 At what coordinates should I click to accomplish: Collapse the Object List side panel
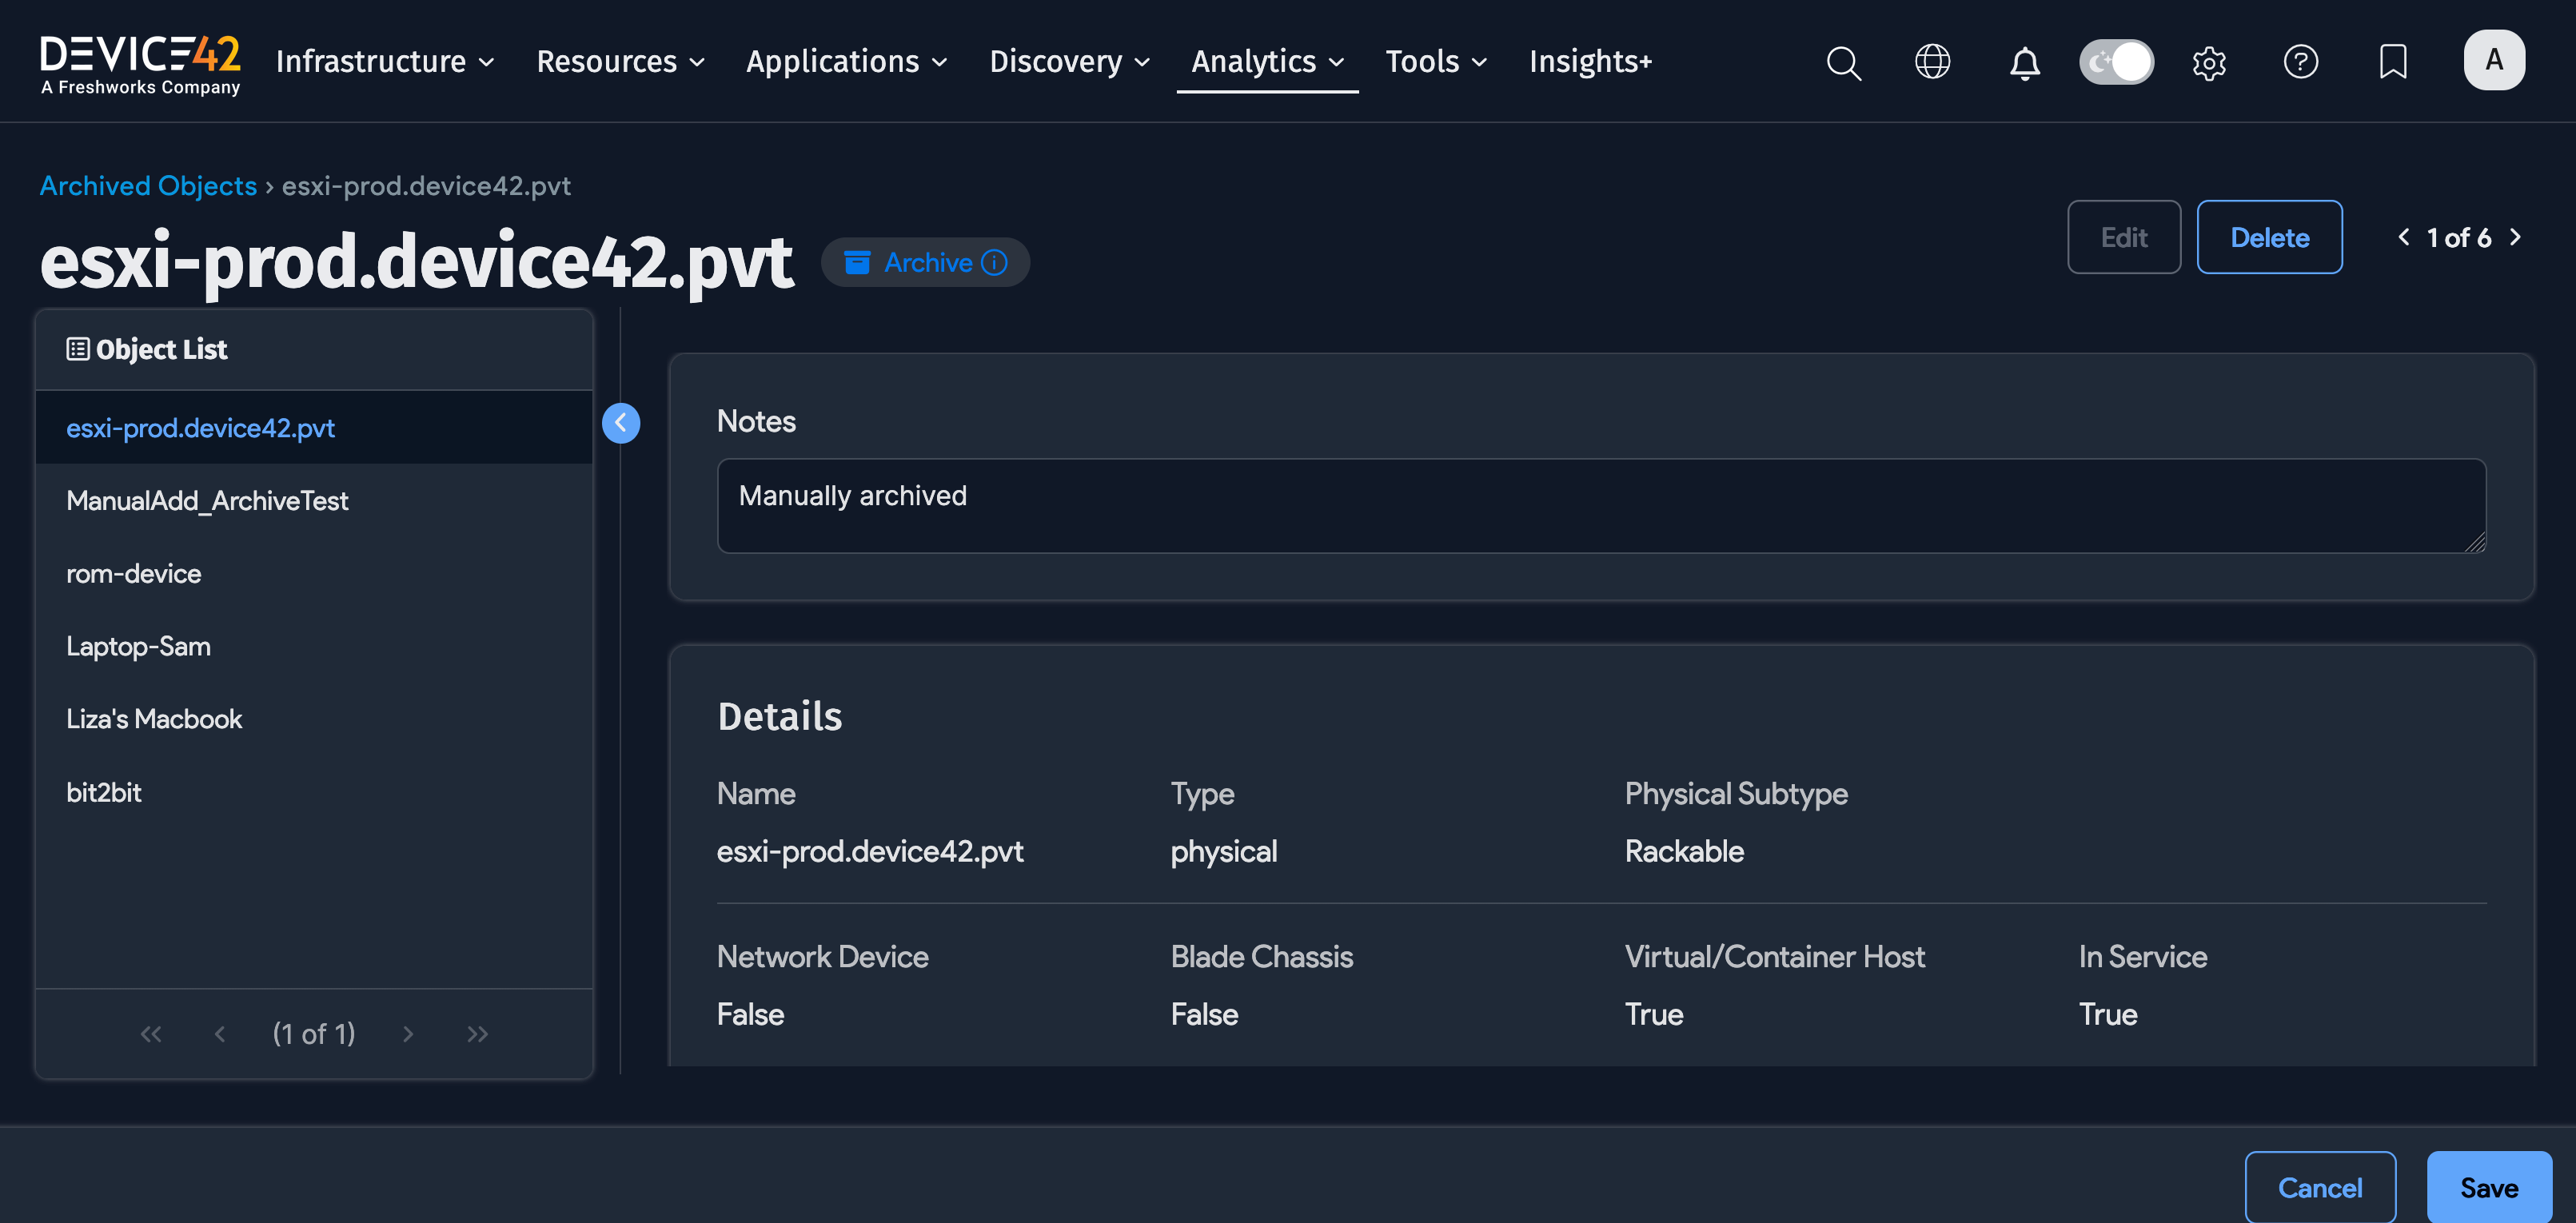[620, 423]
